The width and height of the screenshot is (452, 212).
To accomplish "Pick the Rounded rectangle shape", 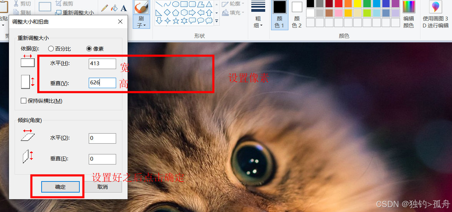I will pyautogui.click(x=192, y=4).
